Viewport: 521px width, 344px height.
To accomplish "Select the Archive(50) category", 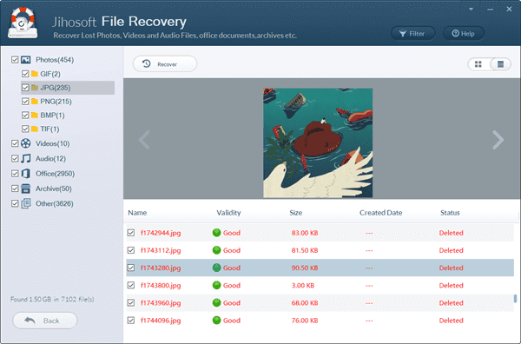I will 54,189.
